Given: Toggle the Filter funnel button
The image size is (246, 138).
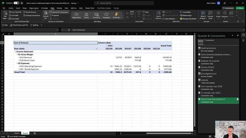Looking at the screenshot, I should coord(139,14).
